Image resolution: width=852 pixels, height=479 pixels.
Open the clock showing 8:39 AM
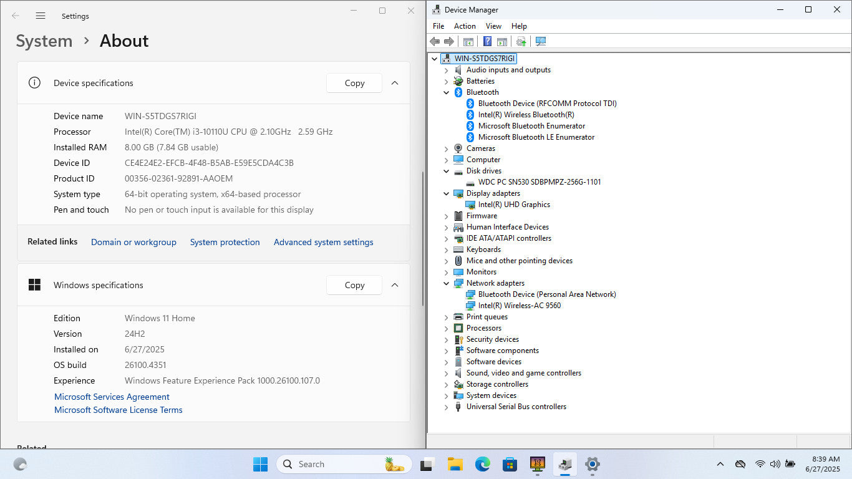pos(823,464)
